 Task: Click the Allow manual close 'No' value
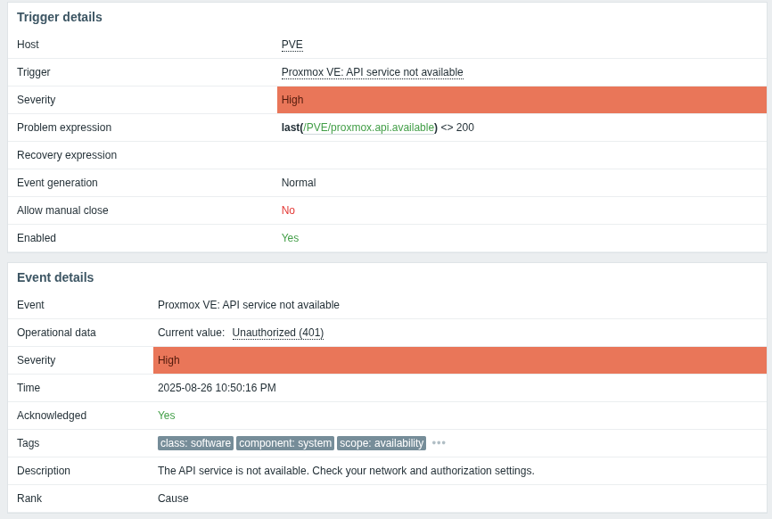[288, 210]
